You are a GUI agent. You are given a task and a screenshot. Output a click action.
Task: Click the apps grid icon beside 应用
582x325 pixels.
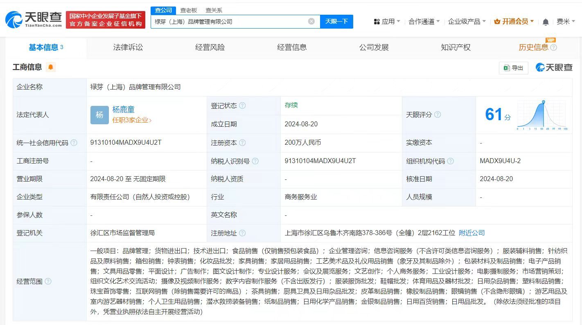click(x=377, y=21)
